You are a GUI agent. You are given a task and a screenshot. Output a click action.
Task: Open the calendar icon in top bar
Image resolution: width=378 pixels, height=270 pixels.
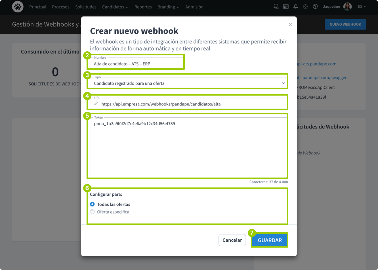pyautogui.click(x=286, y=6)
